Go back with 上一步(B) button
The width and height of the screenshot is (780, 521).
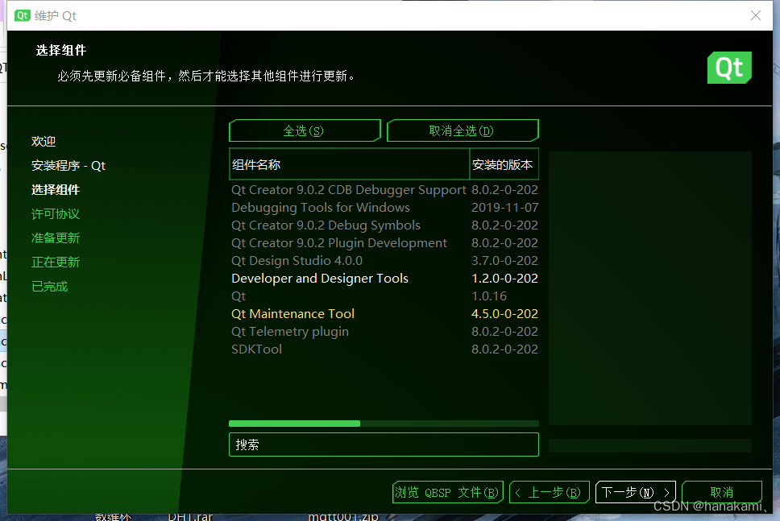550,492
